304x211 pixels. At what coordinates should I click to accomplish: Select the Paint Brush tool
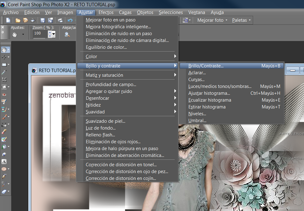pos(4,117)
